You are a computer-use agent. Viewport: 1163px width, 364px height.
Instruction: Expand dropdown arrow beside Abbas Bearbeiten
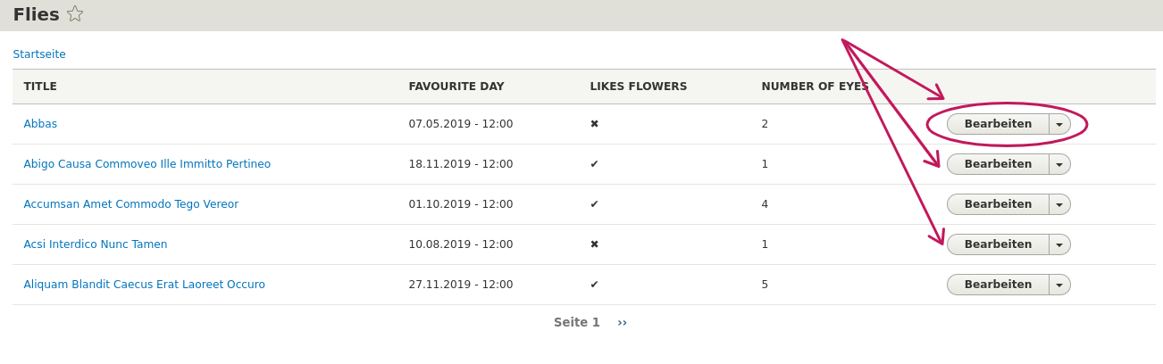[x=1059, y=124]
